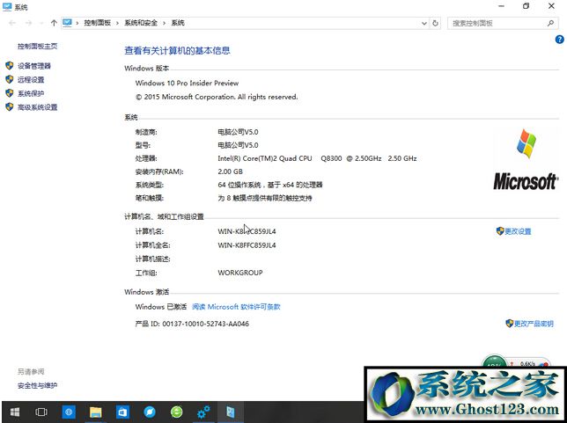Viewport: 567px width, 423px height.
Task: Expand the chevron after 系统和安全 breadcrumb
Action: point(164,23)
